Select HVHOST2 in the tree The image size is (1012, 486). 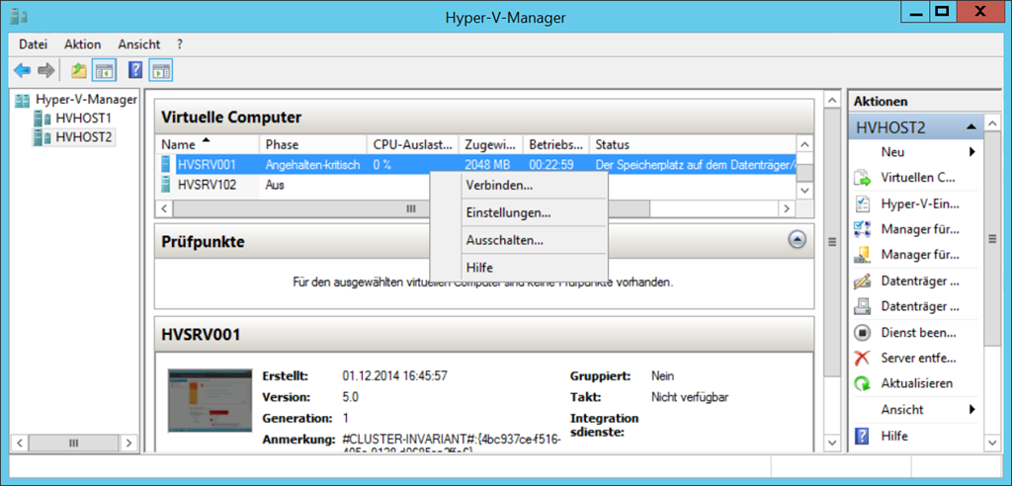83,137
